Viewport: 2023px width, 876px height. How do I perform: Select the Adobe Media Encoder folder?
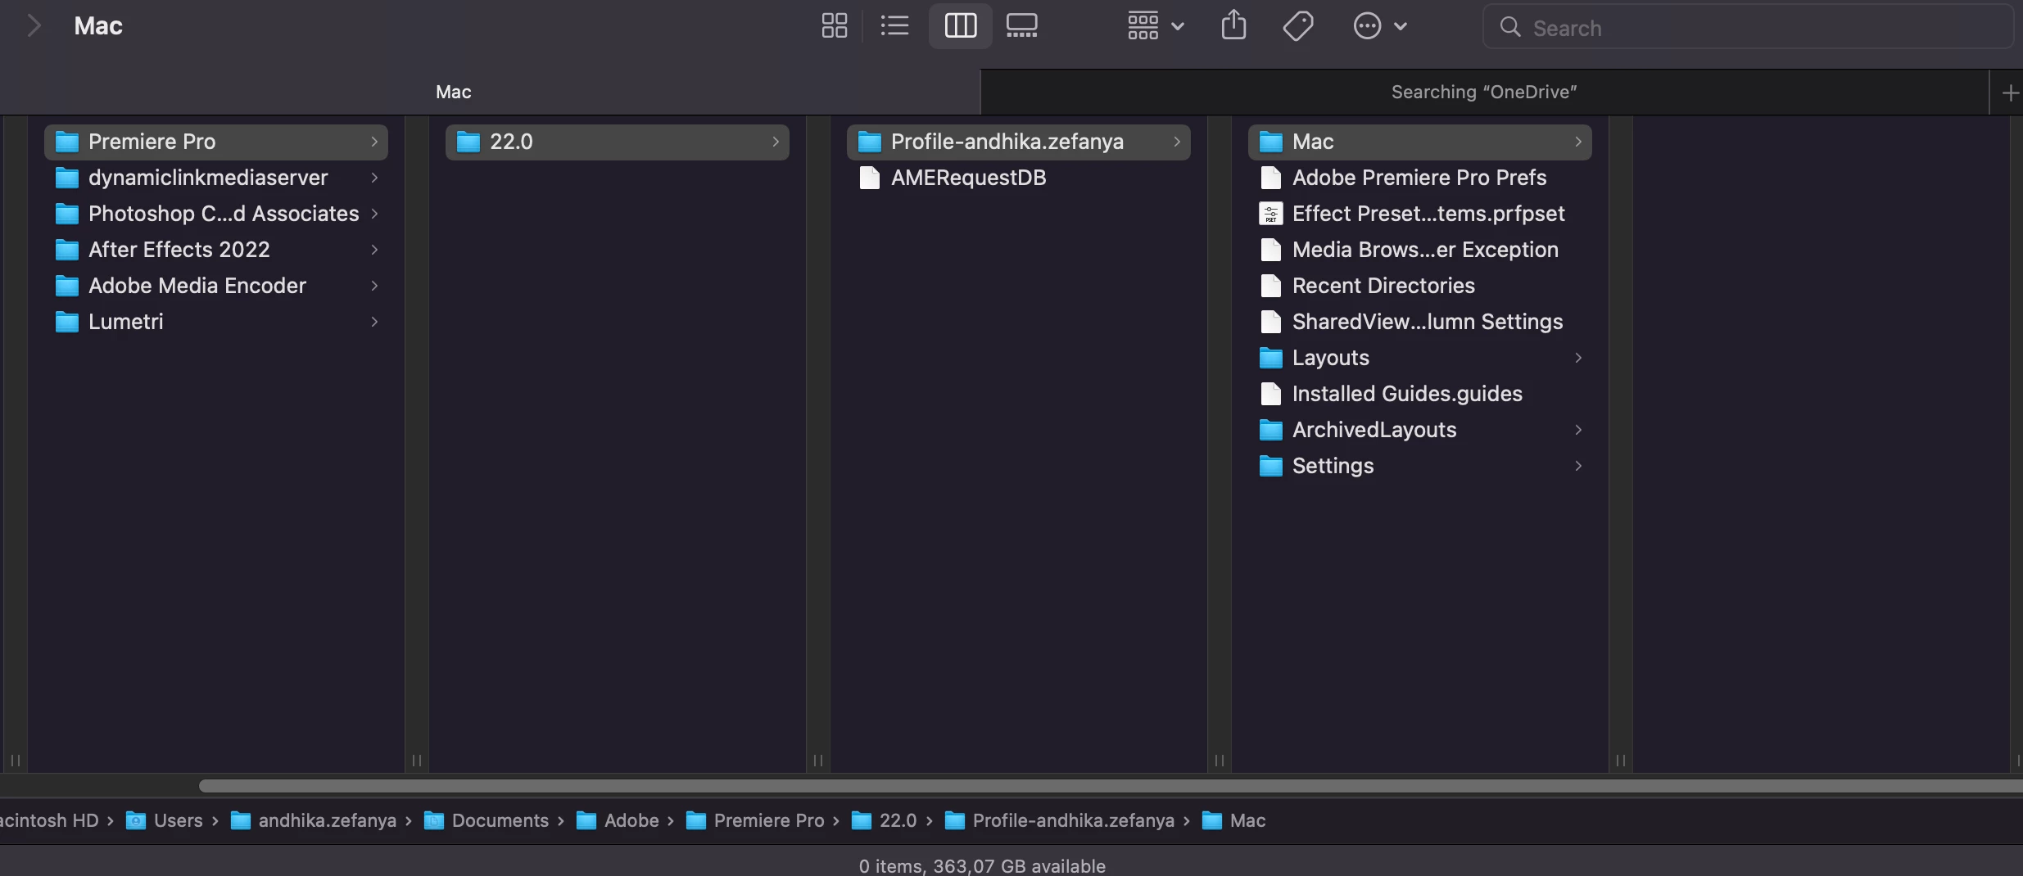pos(216,286)
